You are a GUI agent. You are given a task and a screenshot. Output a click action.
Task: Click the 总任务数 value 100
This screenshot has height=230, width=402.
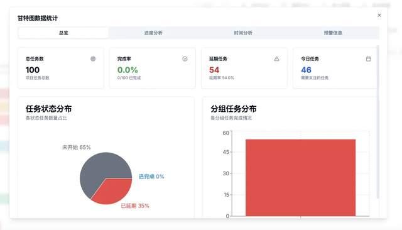coord(33,70)
